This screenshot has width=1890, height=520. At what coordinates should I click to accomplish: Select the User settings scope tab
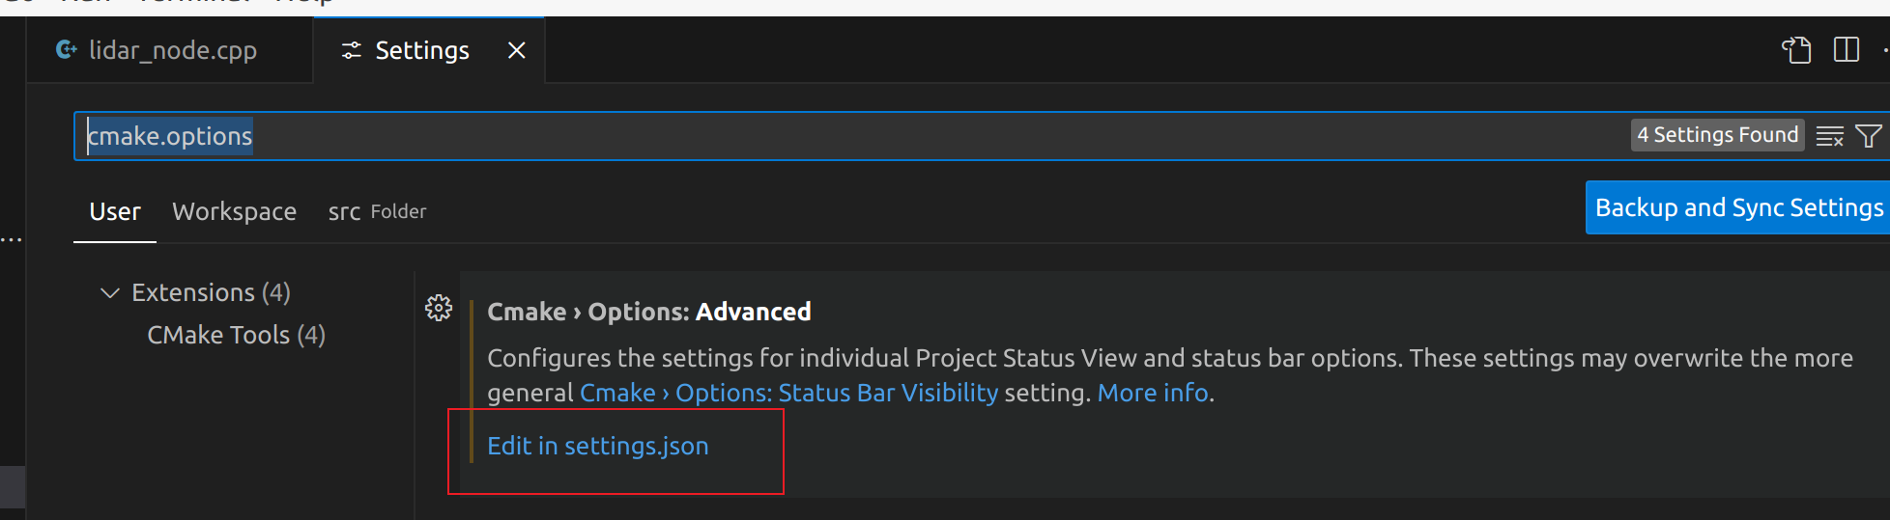pyautogui.click(x=115, y=211)
